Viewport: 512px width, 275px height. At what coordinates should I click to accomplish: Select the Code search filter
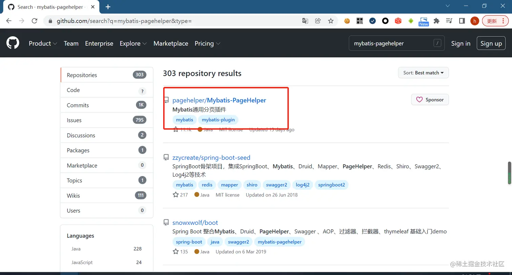[x=107, y=90]
